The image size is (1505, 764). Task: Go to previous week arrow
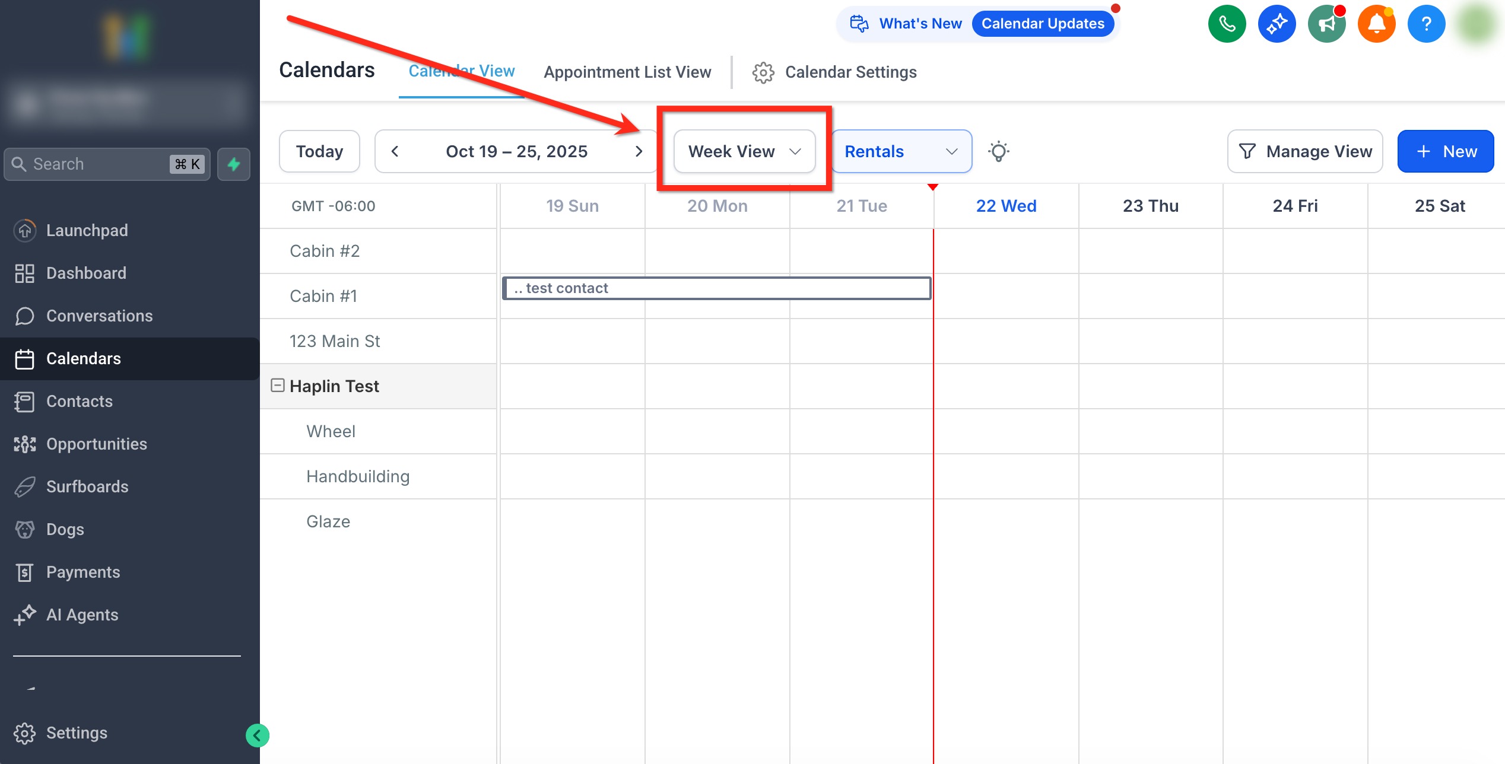(x=395, y=151)
